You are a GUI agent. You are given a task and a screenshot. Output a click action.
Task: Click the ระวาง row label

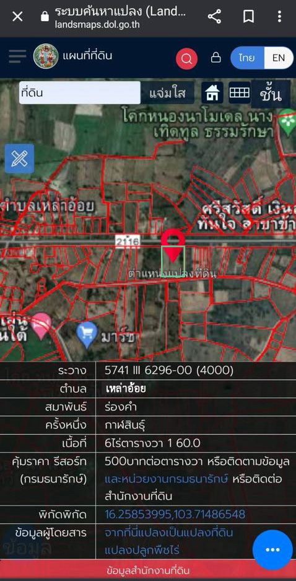coord(72,371)
